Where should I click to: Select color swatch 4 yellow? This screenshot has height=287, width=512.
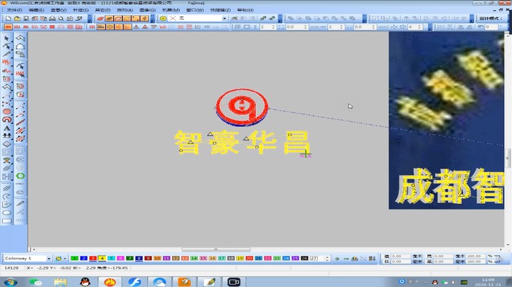pyautogui.click(x=102, y=259)
